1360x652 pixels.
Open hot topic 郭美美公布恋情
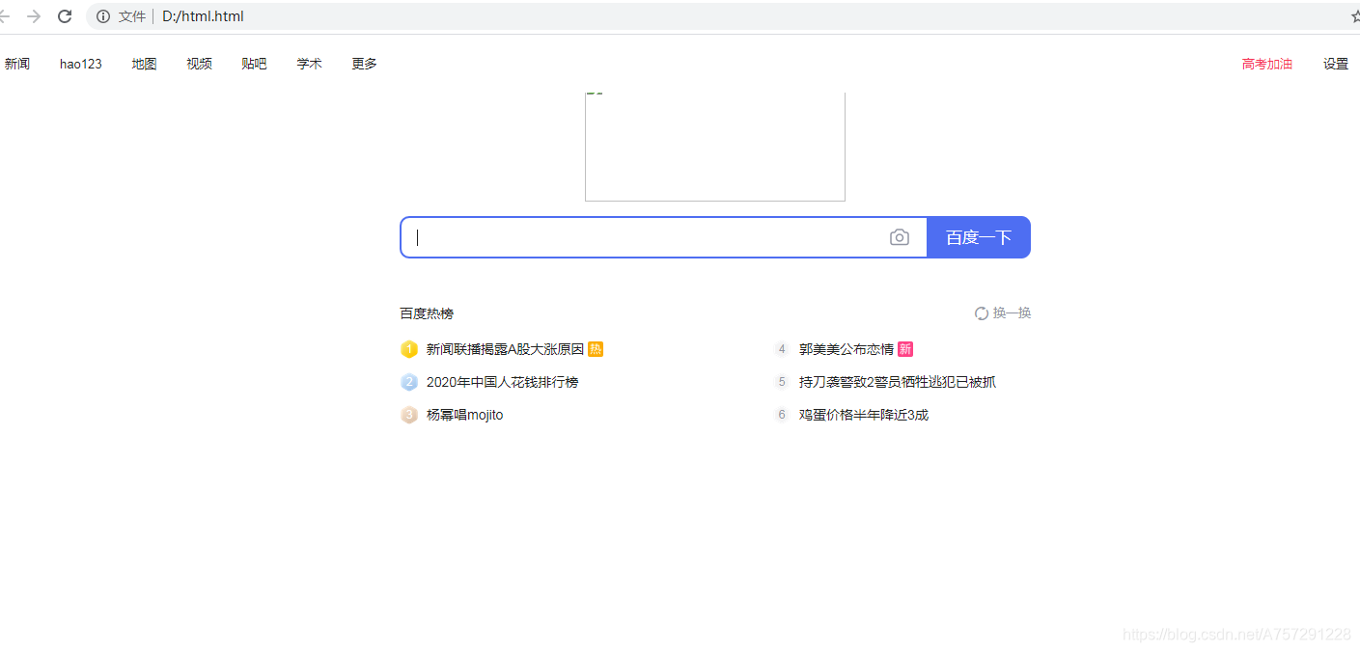click(847, 349)
